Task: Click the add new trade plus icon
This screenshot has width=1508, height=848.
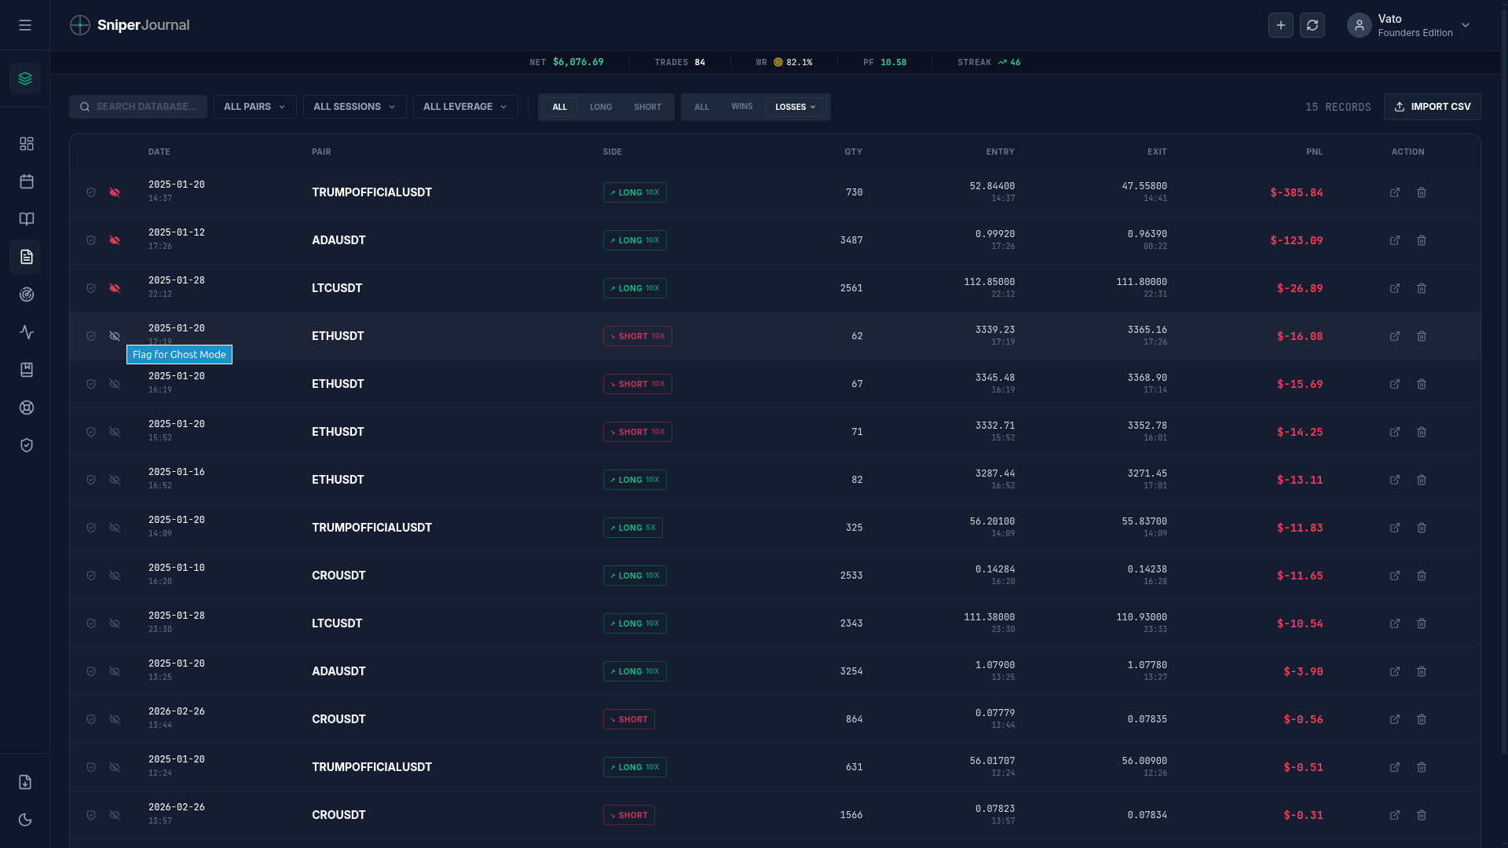Action: pyautogui.click(x=1281, y=25)
